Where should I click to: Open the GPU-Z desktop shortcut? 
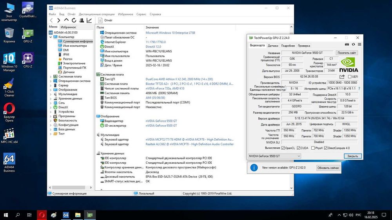pos(28,36)
